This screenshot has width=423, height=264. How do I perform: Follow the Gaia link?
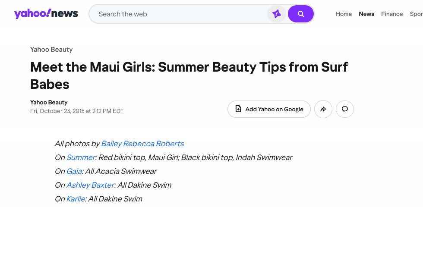pyautogui.click(x=74, y=171)
